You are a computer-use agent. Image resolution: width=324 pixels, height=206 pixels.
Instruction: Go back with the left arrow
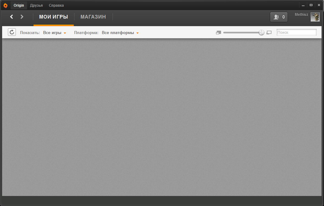click(12, 17)
